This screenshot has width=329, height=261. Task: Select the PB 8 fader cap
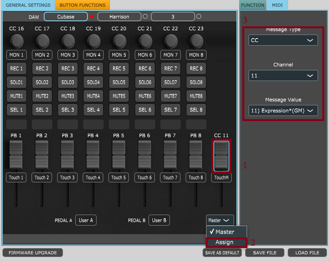(195, 155)
